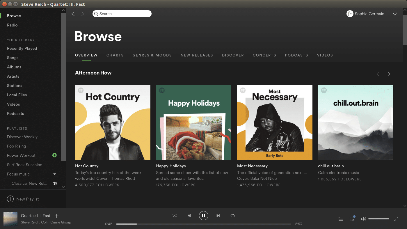Save the current song with the plus icon
The height and width of the screenshot is (229, 407).
tap(57, 216)
